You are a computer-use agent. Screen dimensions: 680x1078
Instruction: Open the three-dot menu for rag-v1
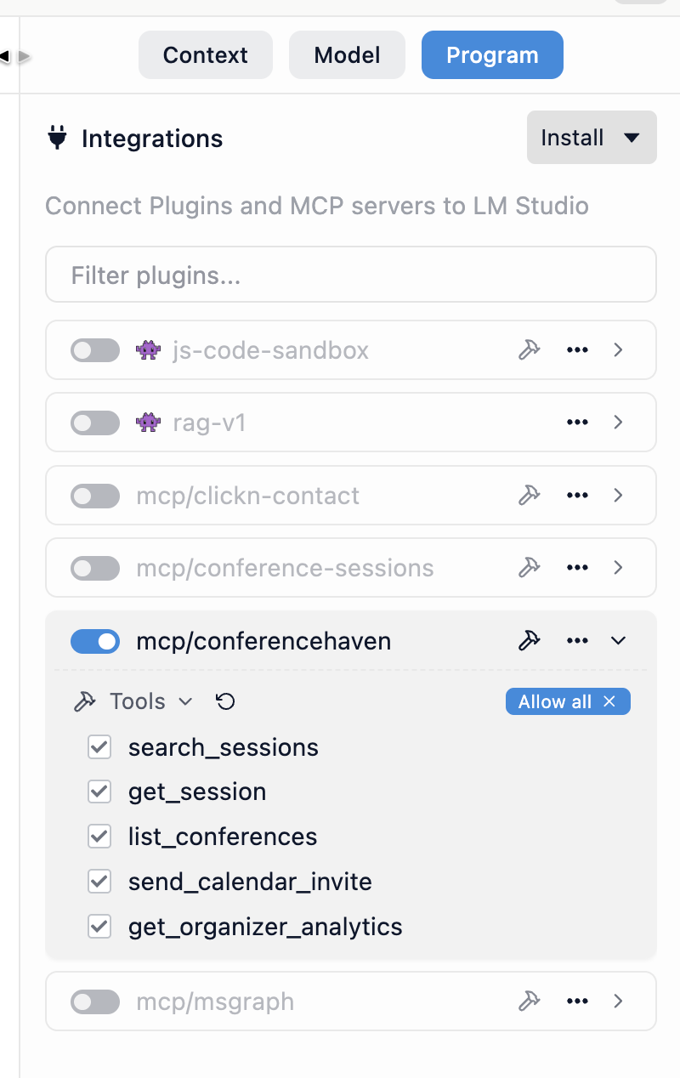pos(577,423)
